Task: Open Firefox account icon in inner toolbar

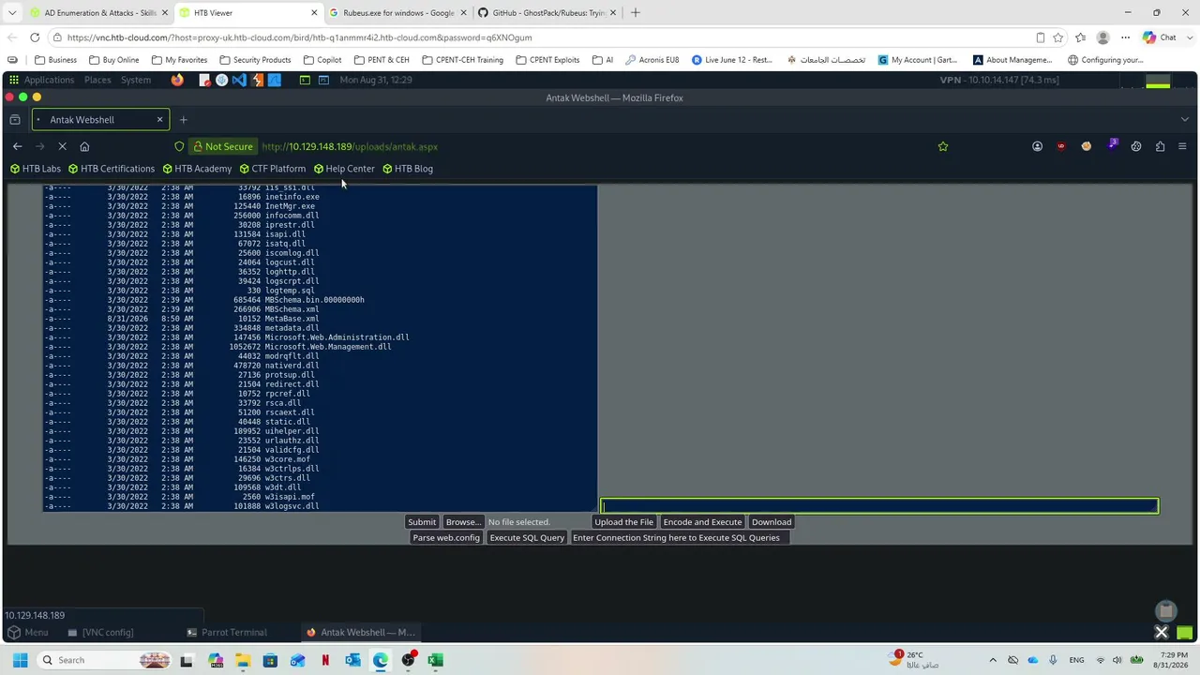Action: pyautogui.click(x=1037, y=146)
